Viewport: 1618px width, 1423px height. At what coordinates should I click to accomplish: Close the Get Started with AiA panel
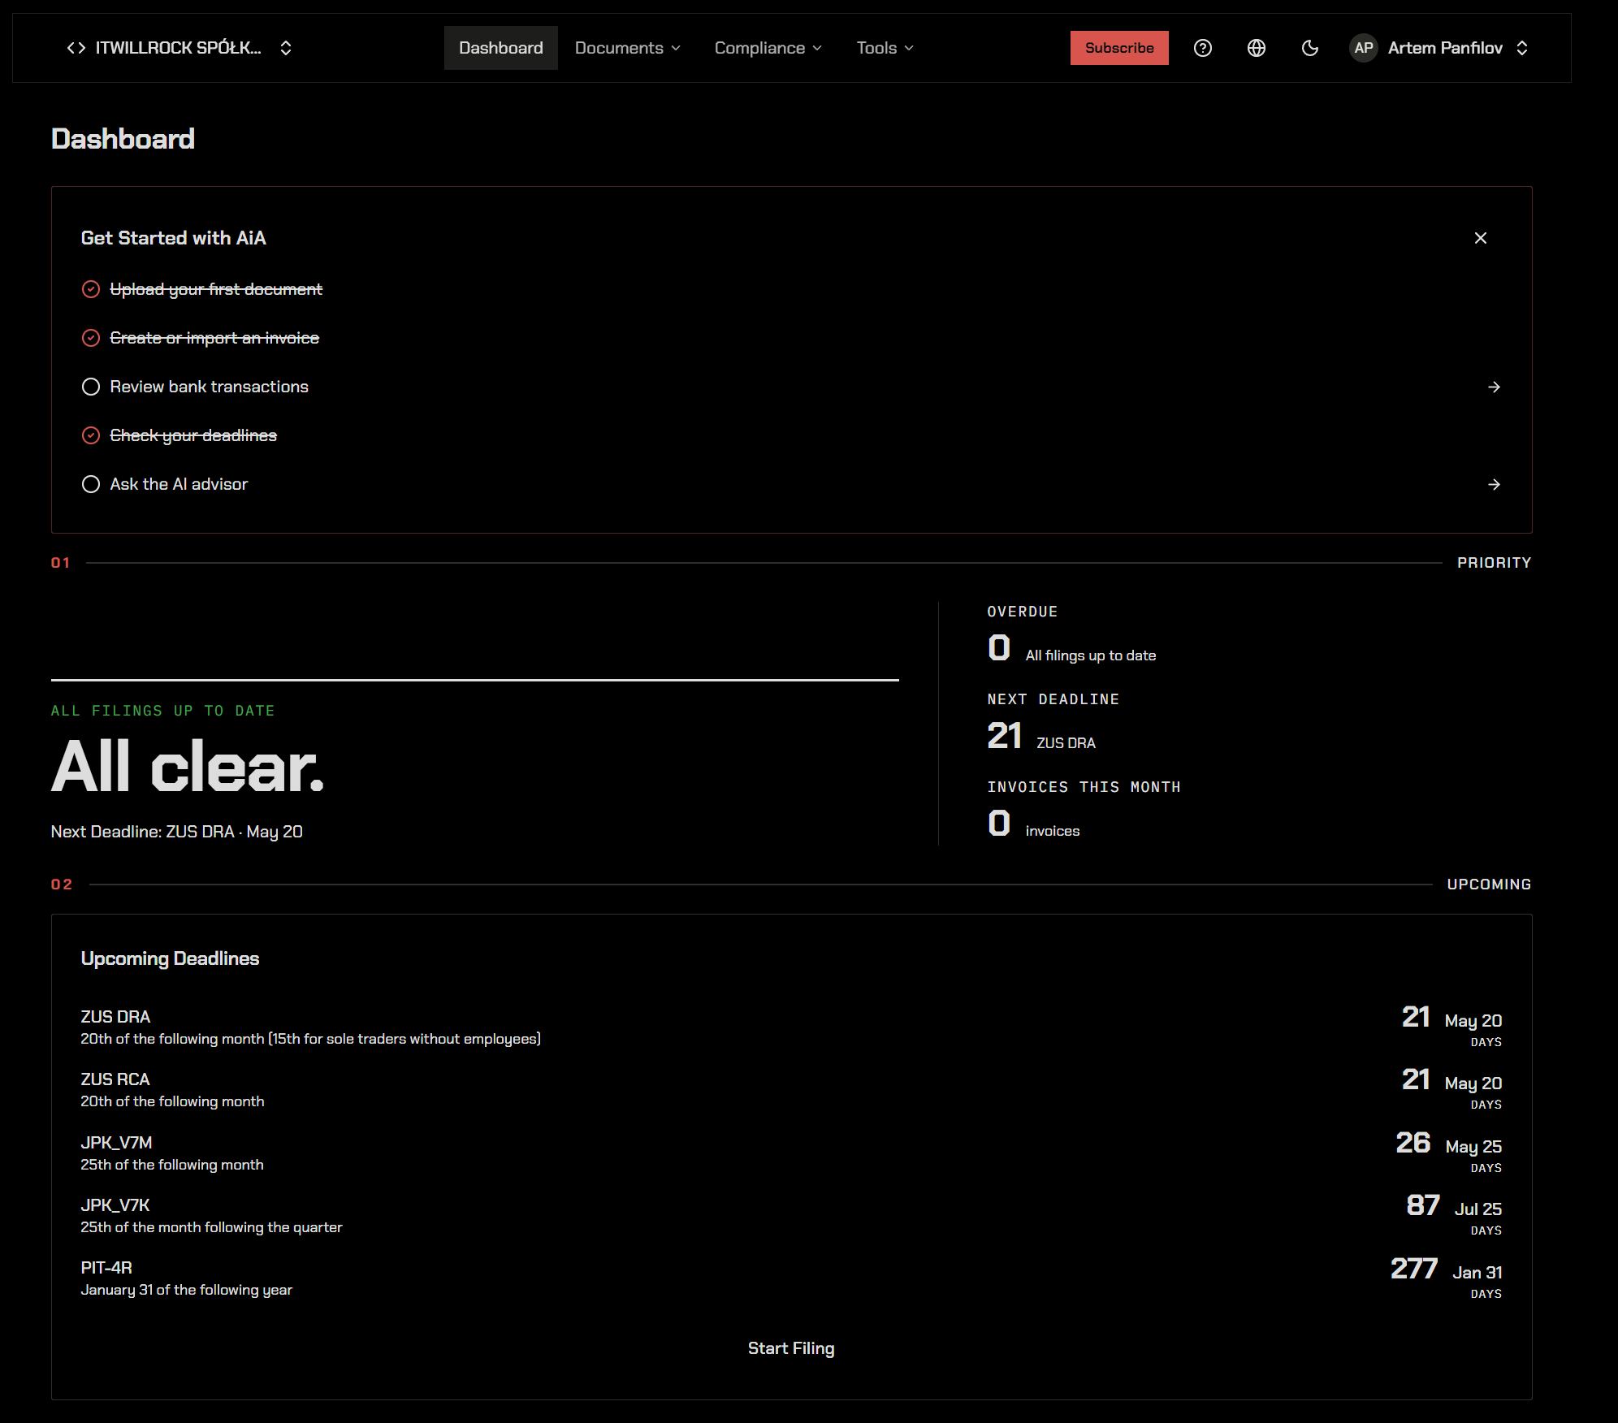[1480, 238]
